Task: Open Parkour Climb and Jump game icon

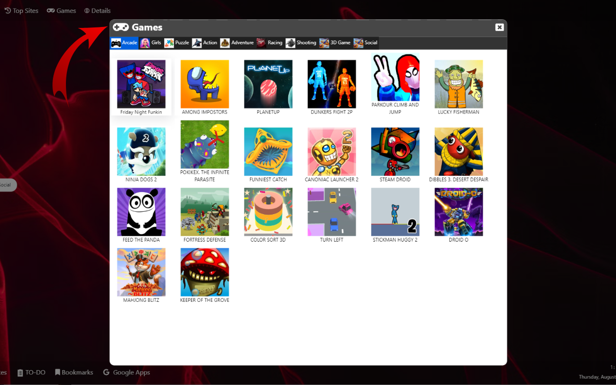Action: point(395,77)
